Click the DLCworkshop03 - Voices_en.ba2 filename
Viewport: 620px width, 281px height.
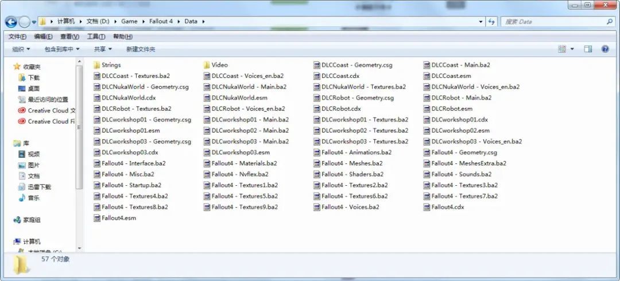click(477, 142)
